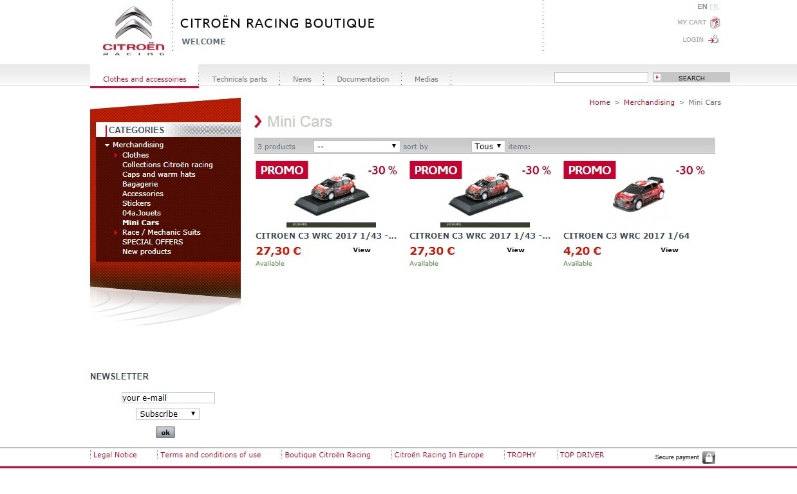Go to the News tab
Image resolution: width=797 pixels, height=494 pixels.
[x=302, y=79]
